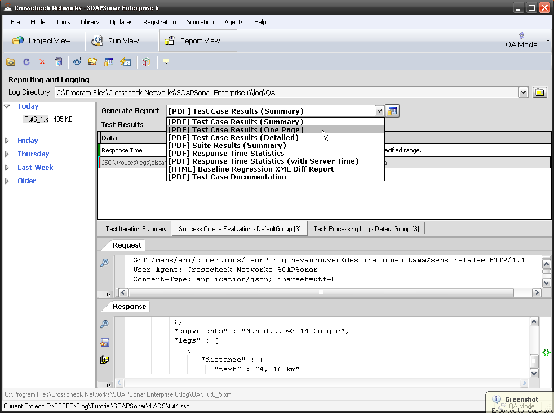Click the Data column header
Viewport: 554px width, 413px height.
[132, 138]
